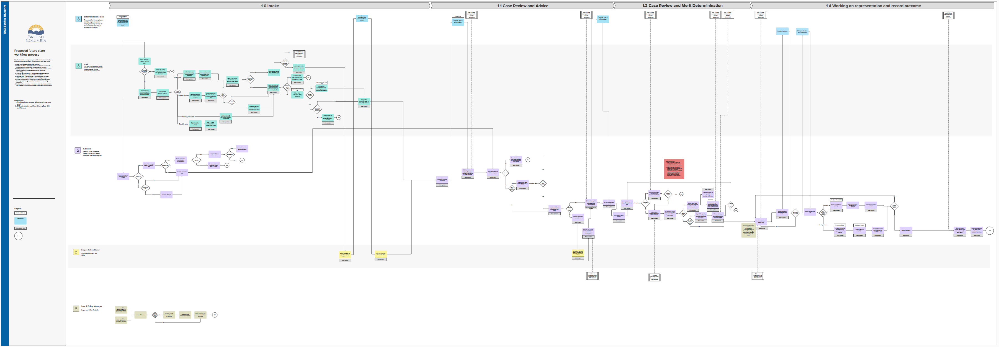Click the red Design consideration note
This screenshot has height=347, width=999.
674,169
